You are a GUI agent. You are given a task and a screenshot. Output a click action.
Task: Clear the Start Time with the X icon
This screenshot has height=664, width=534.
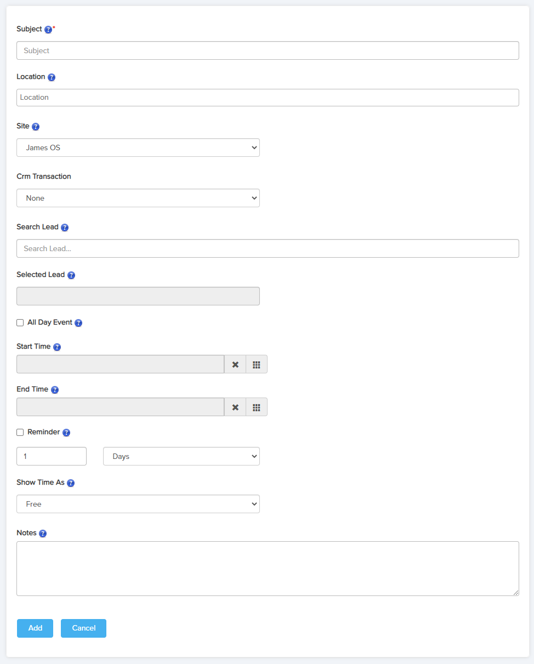pos(235,365)
